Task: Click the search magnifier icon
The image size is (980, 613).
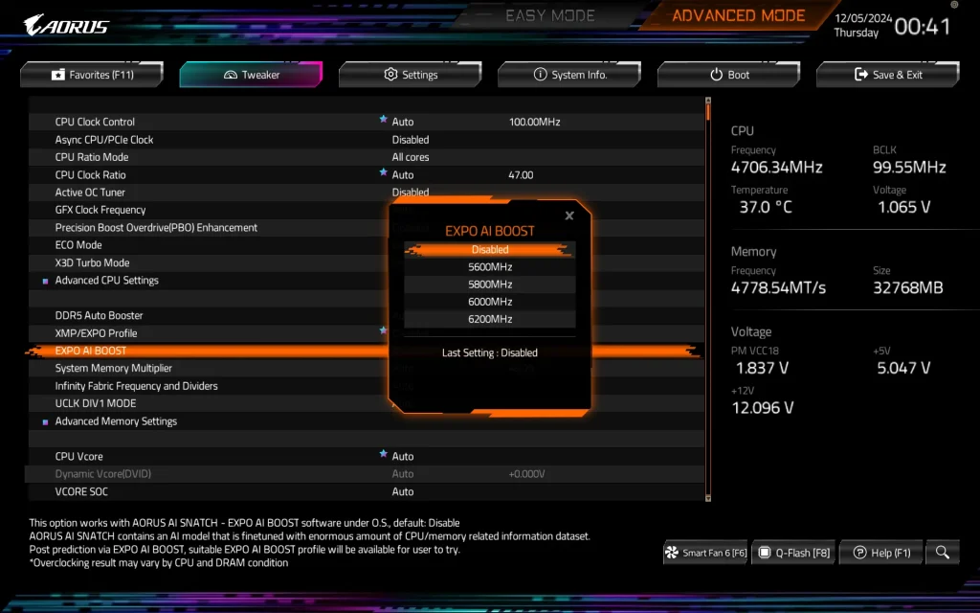Action: tap(943, 553)
